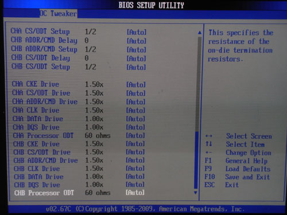This screenshot has height=215, width=287.
Task: Click the Select Screen help entry
Action: 238,136
